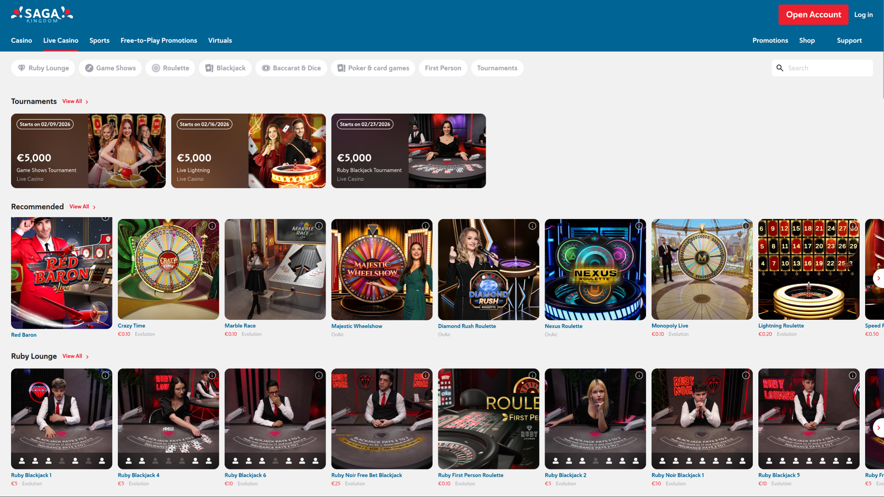
Task: Show info for Lightning Roulette game
Action: (x=853, y=226)
